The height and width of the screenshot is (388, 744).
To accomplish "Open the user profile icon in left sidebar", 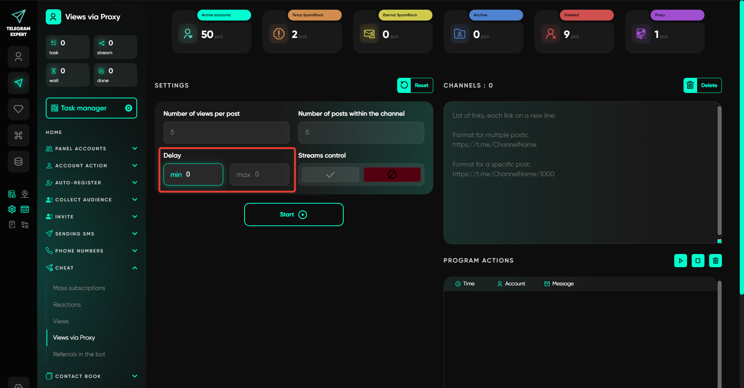I will 19,57.
